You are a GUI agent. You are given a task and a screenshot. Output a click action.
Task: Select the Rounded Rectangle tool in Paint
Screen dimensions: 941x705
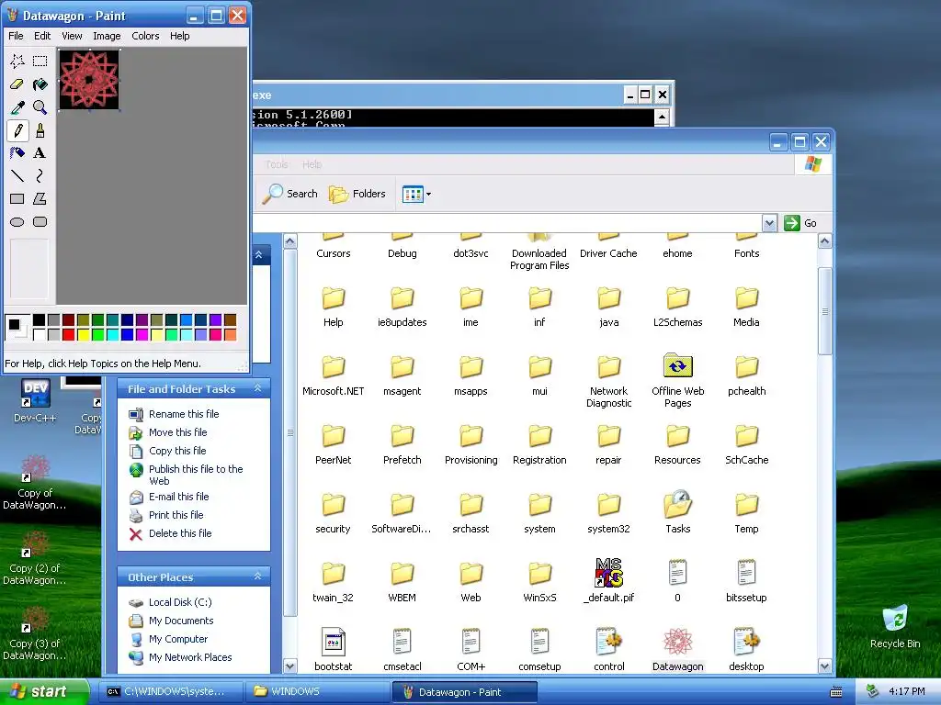click(x=40, y=222)
